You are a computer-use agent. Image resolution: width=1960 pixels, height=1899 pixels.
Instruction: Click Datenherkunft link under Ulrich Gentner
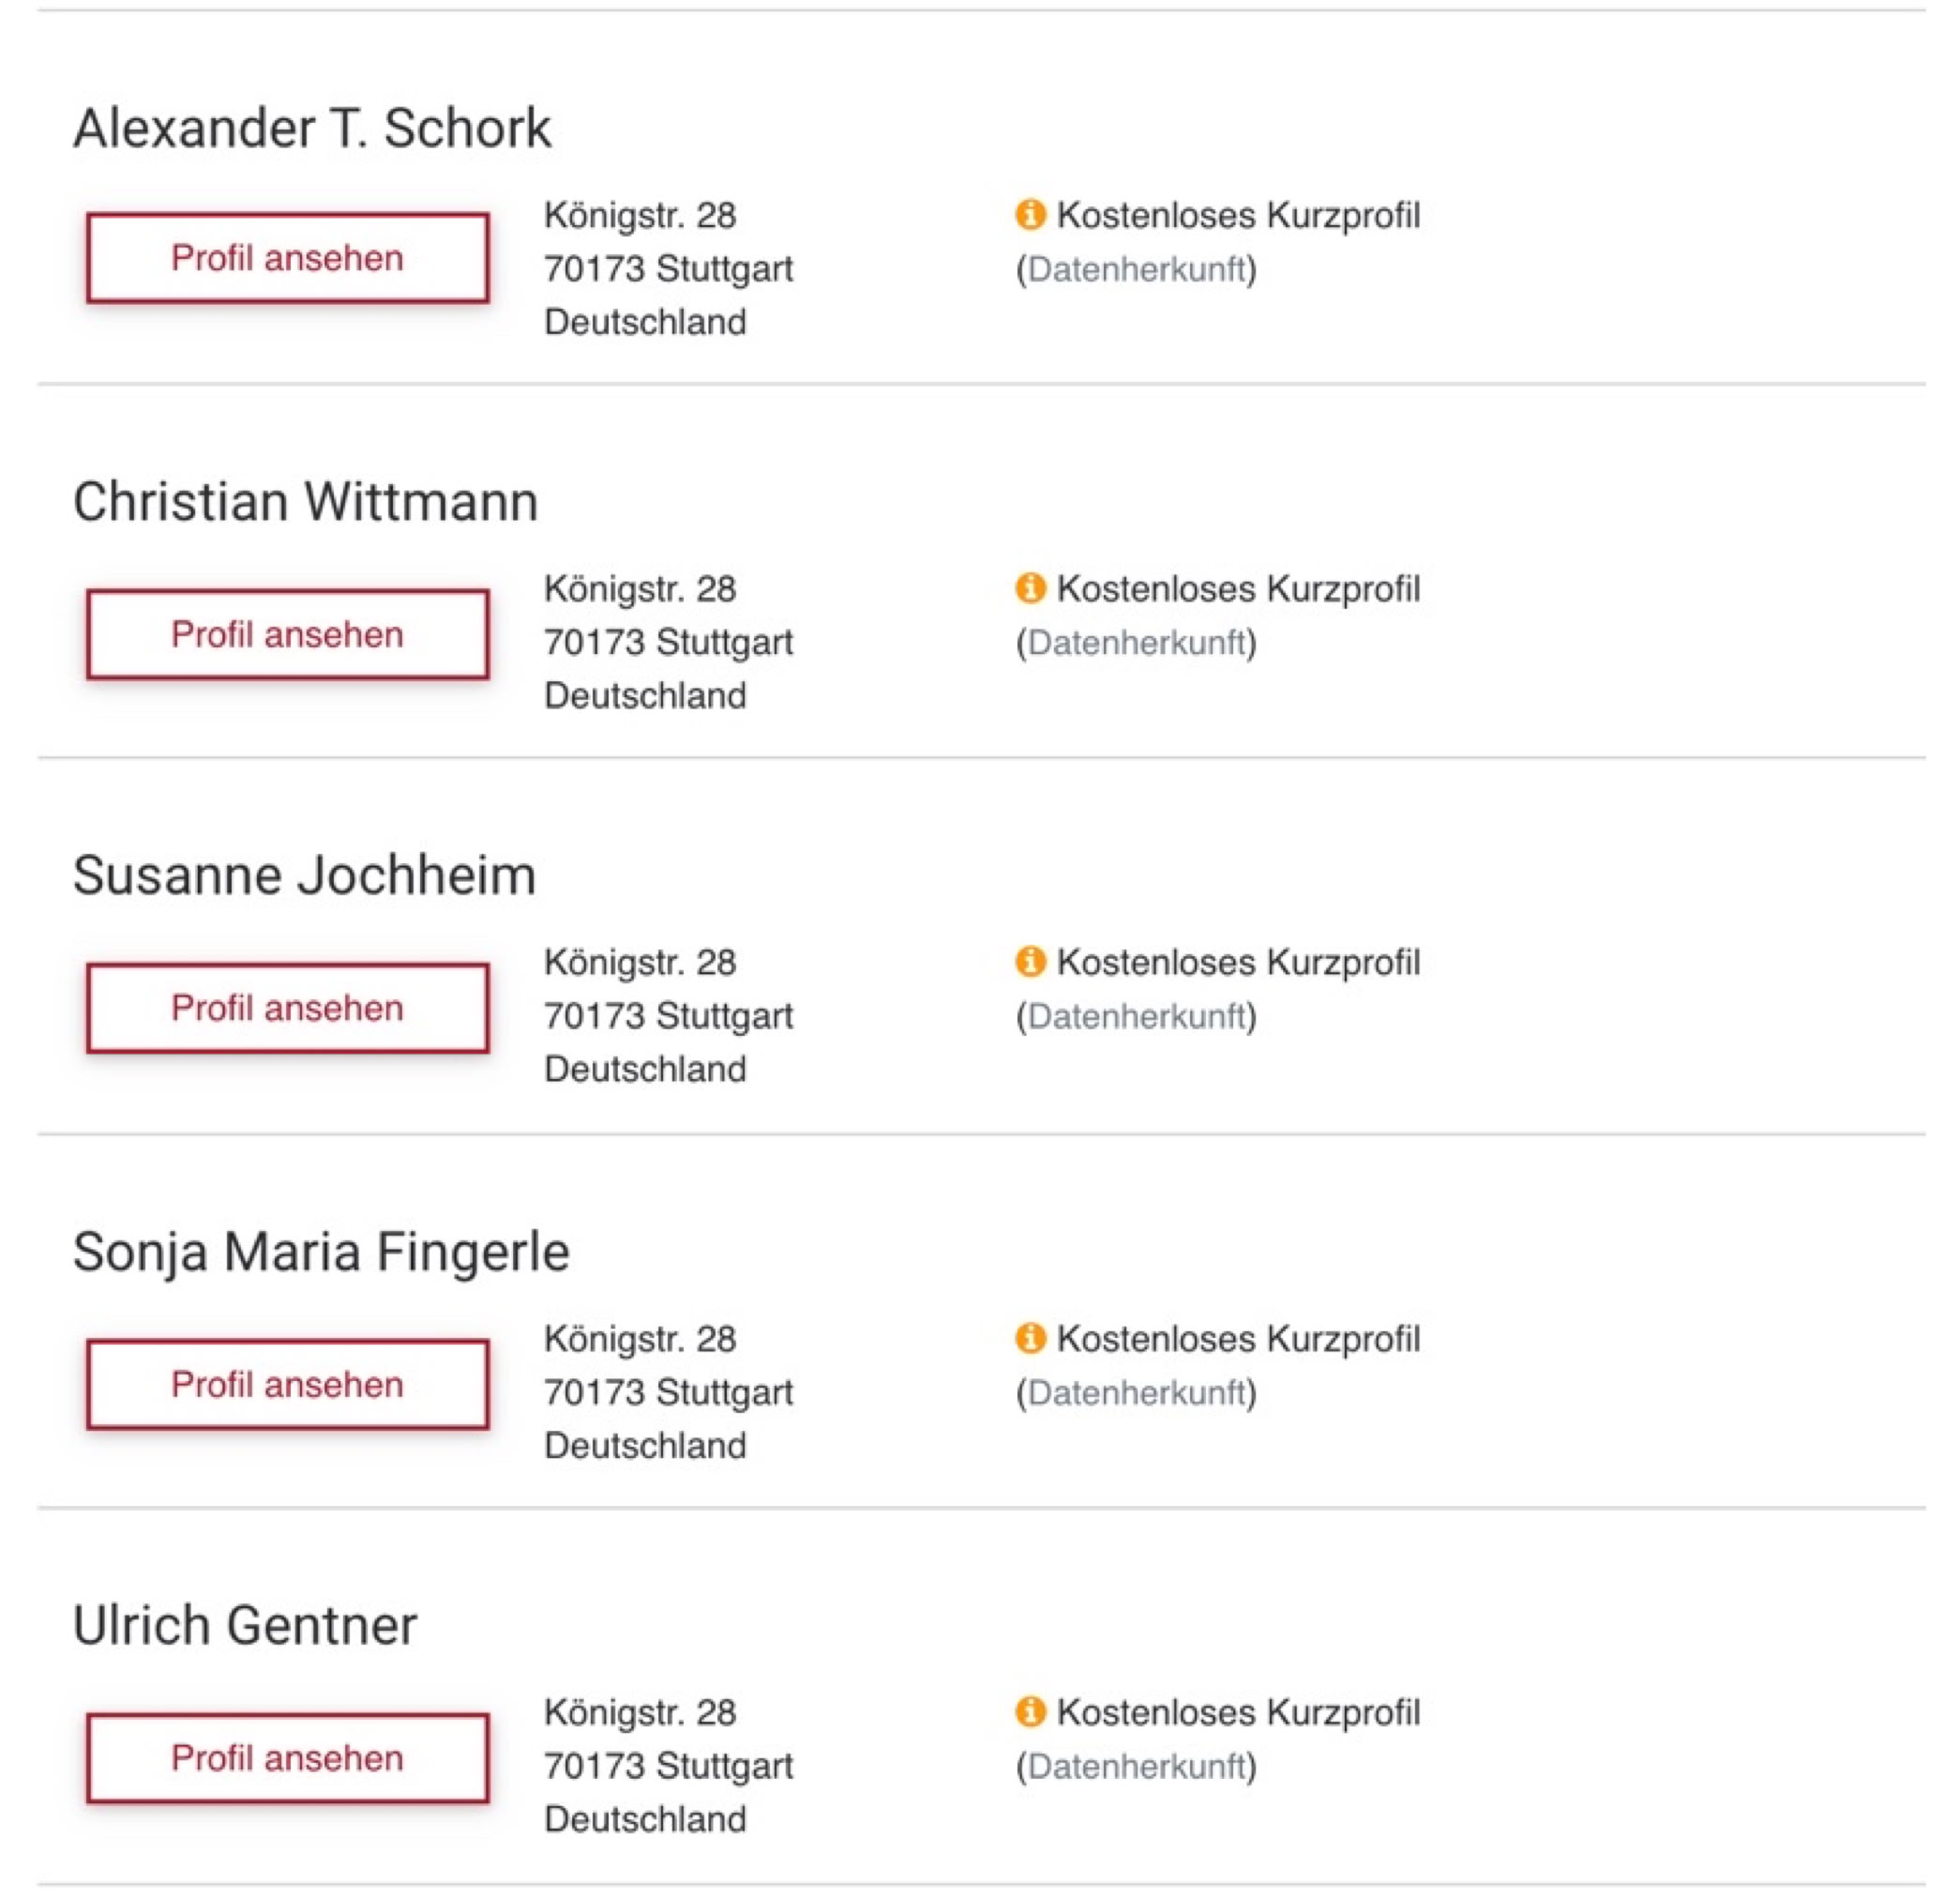click(x=1136, y=1767)
